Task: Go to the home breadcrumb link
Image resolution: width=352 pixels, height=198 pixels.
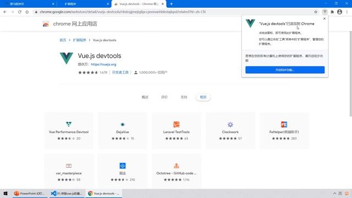Action: tap(63, 40)
